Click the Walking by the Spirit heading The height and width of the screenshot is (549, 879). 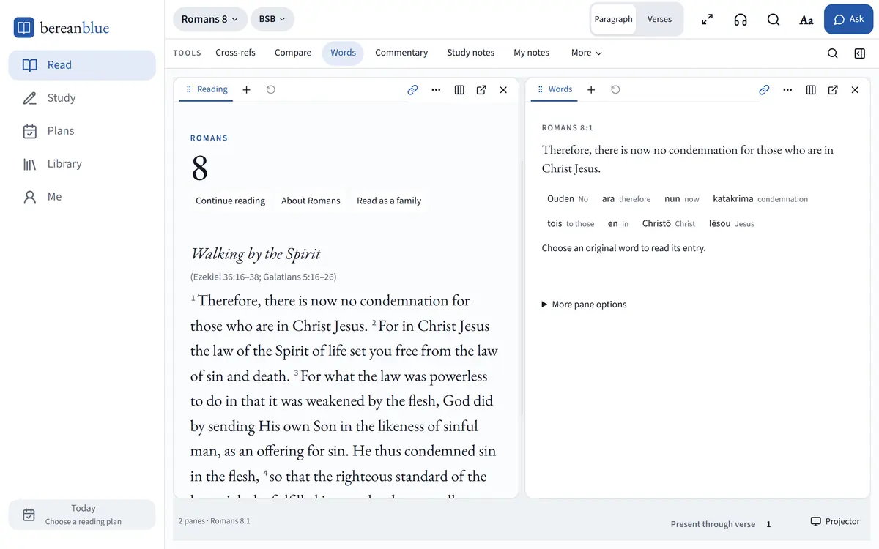[x=256, y=254]
